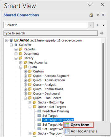The width and height of the screenshot is (111, 137).
Task: Open the SalesPln connection dropdown
Action: click(91, 25)
